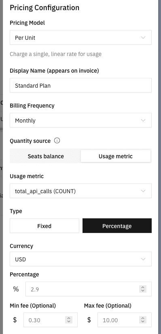Expand the Usage metric total_api_calls dropdown
Viewport: 161px width, 334px height.
pos(81,191)
